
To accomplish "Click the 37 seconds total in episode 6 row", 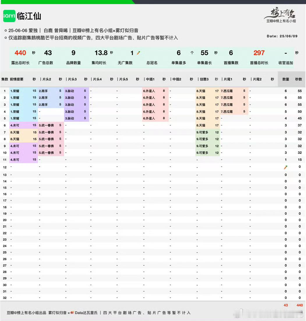I will (300, 125).
